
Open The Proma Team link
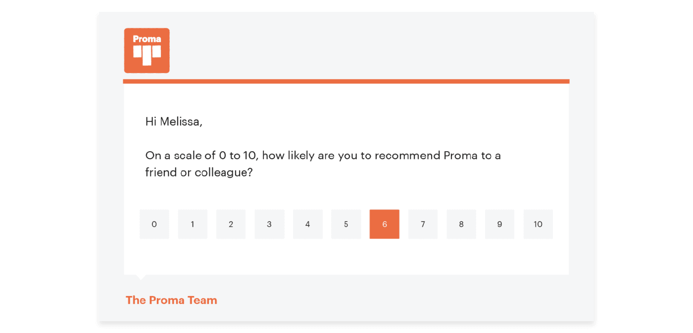click(171, 300)
